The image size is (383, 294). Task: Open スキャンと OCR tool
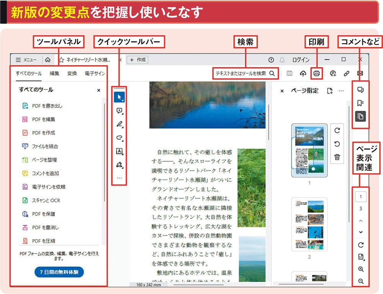pyautogui.click(x=41, y=200)
